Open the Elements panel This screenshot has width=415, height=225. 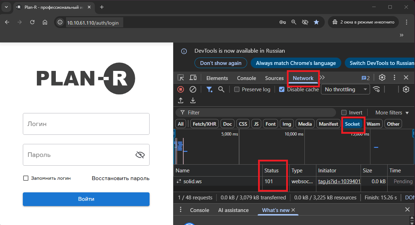217,78
